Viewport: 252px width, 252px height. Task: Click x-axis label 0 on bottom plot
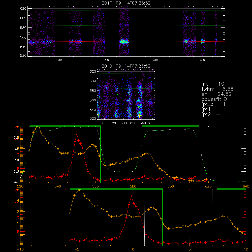coord(133,249)
